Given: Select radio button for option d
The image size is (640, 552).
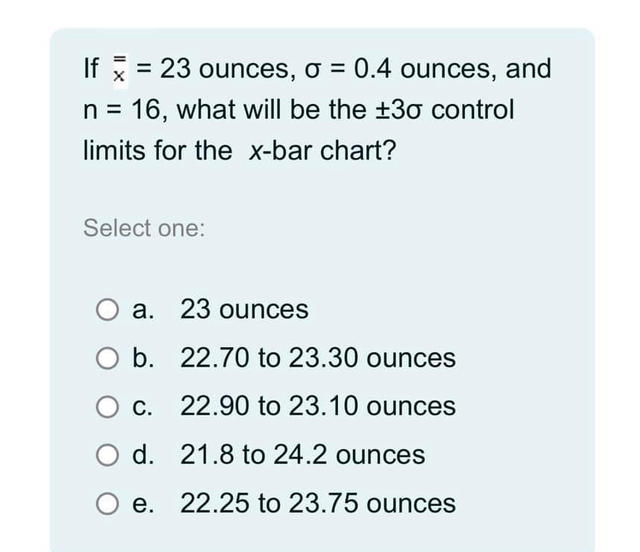Looking at the screenshot, I should pyautogui.click(x=106, y=456).
